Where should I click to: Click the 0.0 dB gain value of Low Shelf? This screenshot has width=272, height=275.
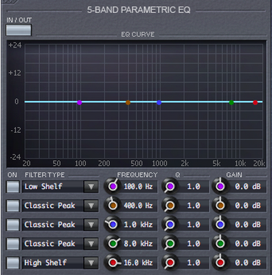pos(247,186)
